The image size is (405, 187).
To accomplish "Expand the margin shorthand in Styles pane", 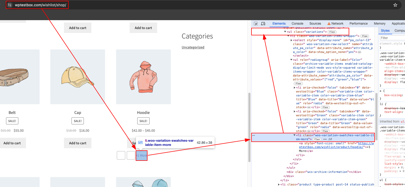I will point(399,167).
